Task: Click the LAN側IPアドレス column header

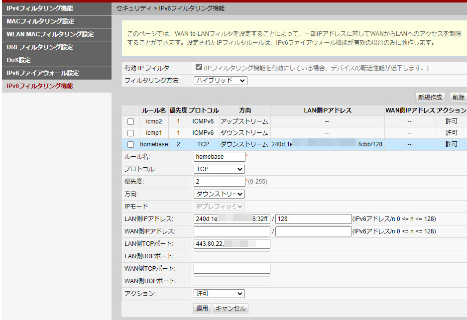Action: click(x=328, y=110)
